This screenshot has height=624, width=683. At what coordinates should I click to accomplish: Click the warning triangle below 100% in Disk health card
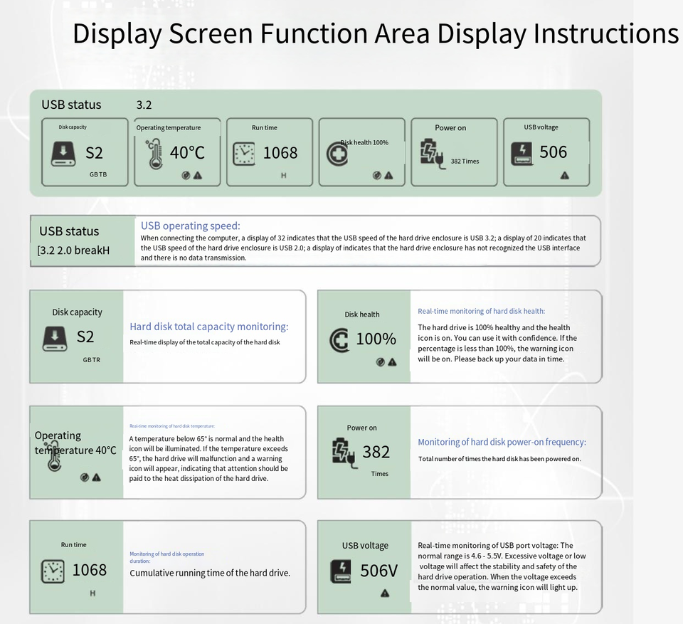393,362
